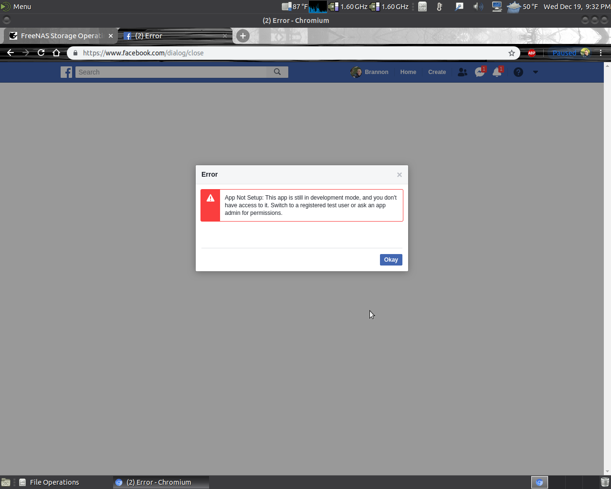Select the "(2) Error" Facebook tab

pyautogui.click(x=175, y=36)
